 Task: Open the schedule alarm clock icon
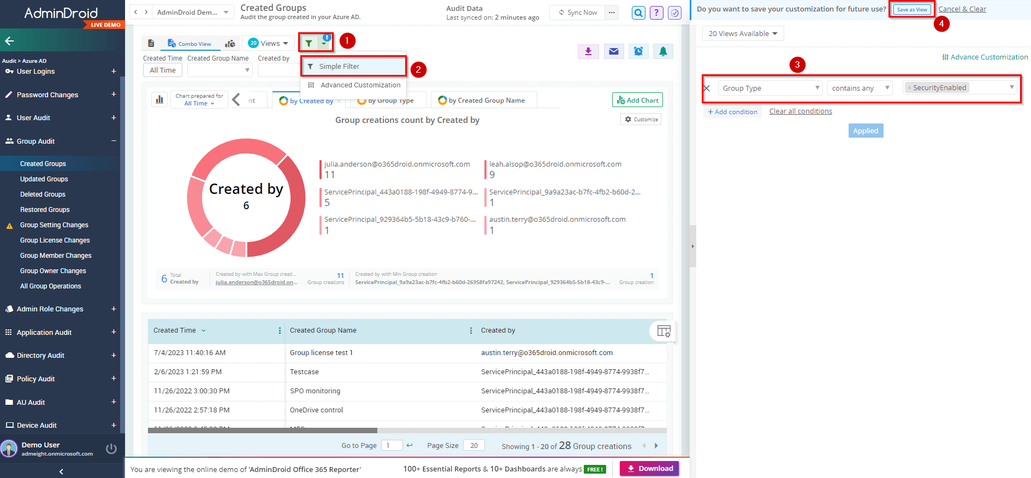point(638,51)
